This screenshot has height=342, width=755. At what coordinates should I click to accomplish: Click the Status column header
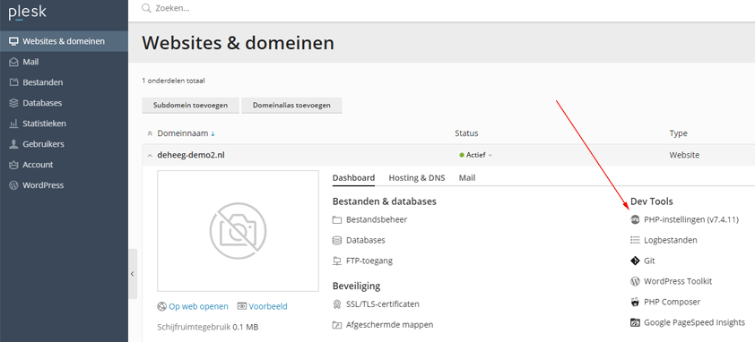pos(466,133)
